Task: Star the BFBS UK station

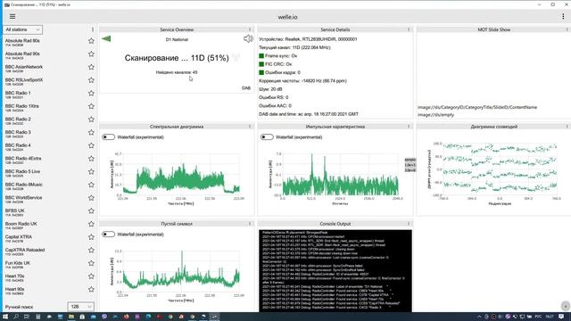Action: (x=91, y=211)
